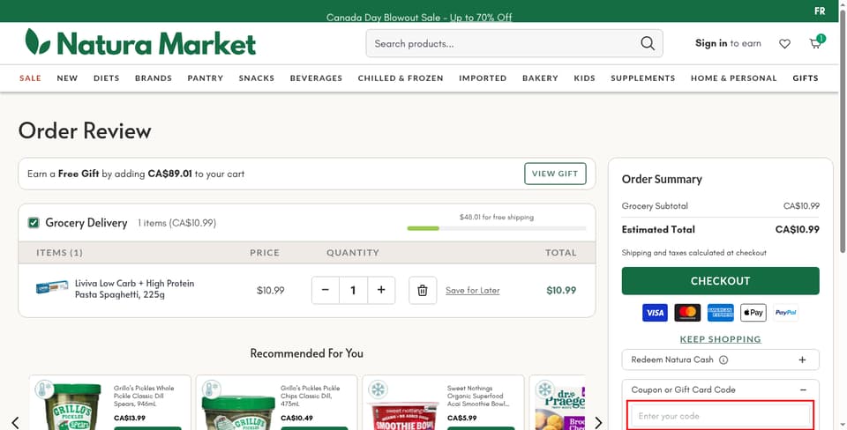Show next recommended products arrow
Image resolution: width=847 pixels, height=430 pixels.
click(598, 422)
